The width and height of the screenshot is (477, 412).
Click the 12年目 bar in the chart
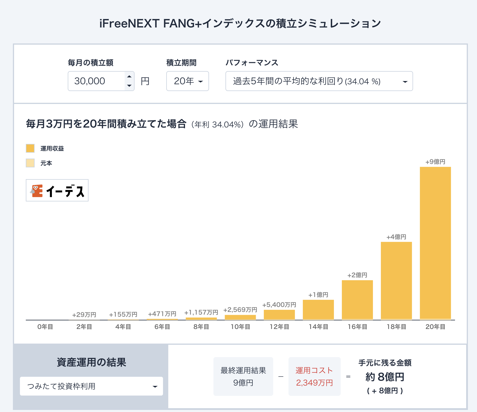279,315
